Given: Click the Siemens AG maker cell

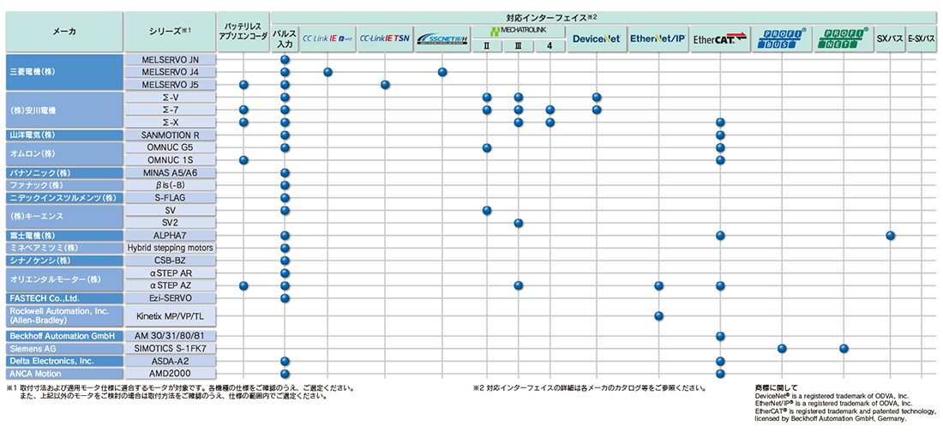Looking at the screenshot, I should pos(64,348).
